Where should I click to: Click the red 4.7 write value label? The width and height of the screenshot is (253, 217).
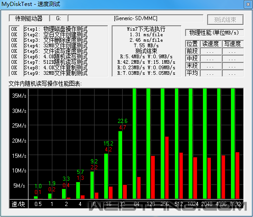(123, 128)
